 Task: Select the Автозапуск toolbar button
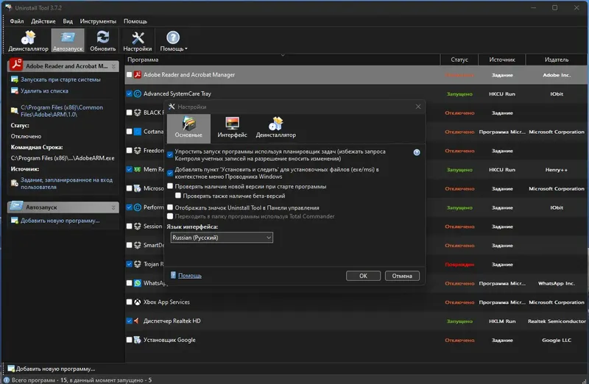[x=68, y=41]
